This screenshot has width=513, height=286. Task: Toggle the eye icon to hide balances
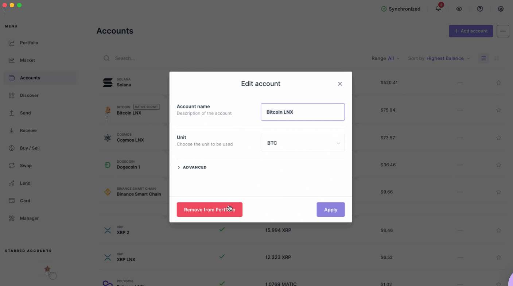click(459, 9)
